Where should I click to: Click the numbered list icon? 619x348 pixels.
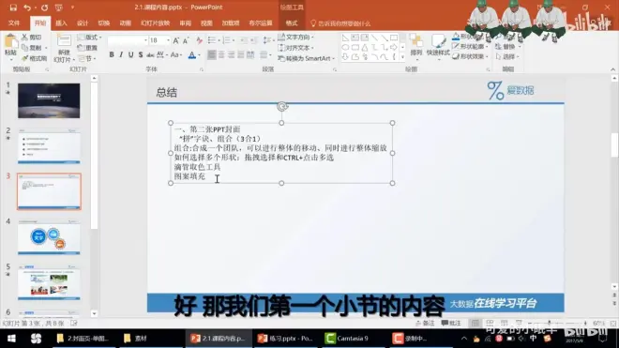point(226,40)
